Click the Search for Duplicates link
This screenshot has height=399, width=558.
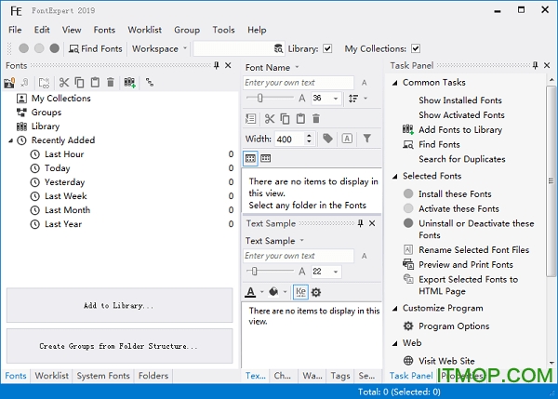point(462,159)
